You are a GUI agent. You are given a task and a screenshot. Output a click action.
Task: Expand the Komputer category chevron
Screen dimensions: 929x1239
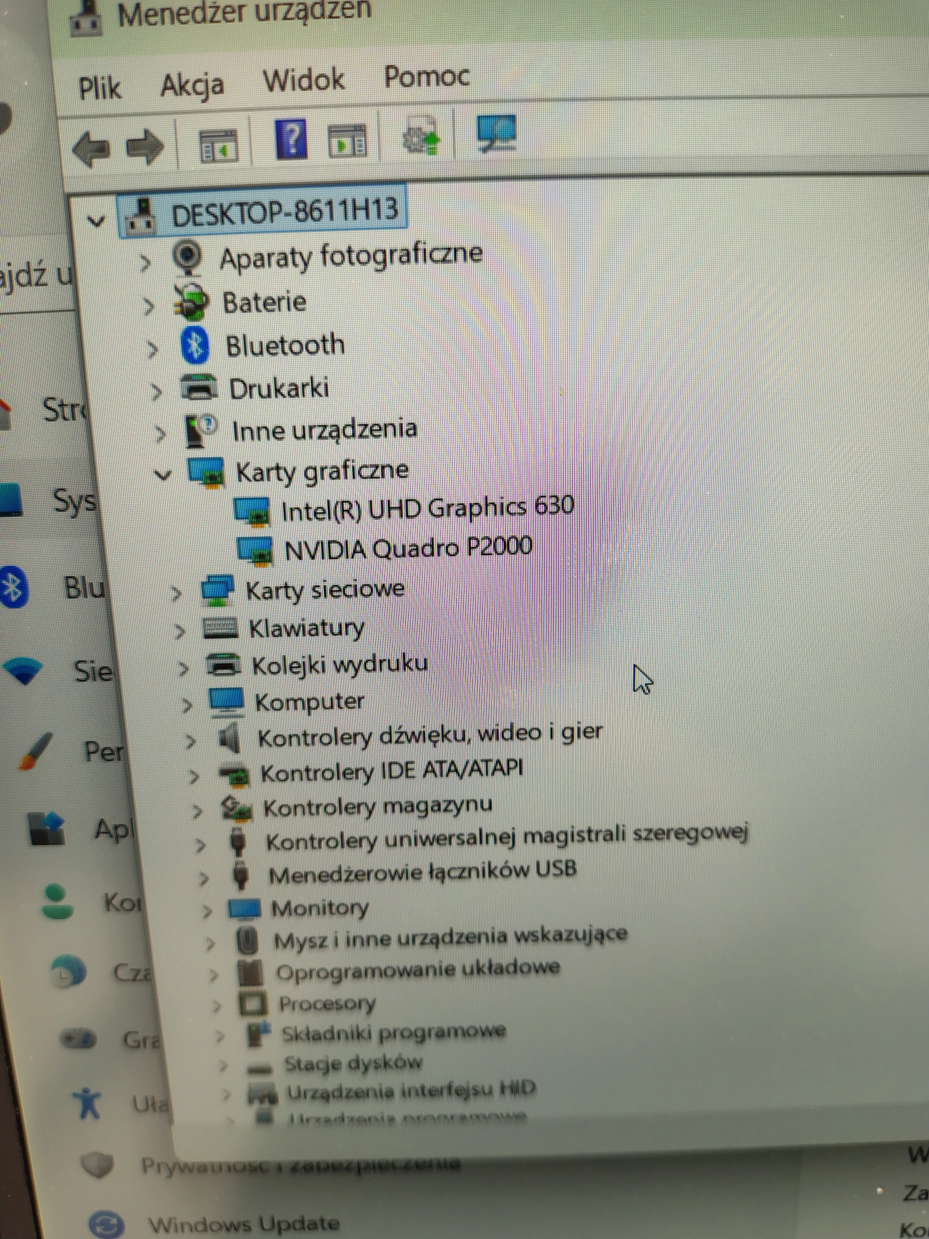click(187, 705)
